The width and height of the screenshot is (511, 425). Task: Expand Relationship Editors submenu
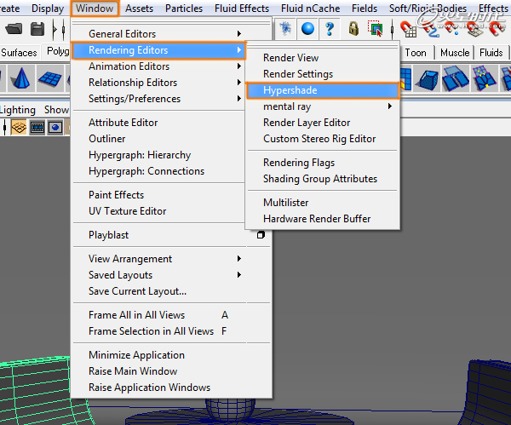(x=158, y=83)
